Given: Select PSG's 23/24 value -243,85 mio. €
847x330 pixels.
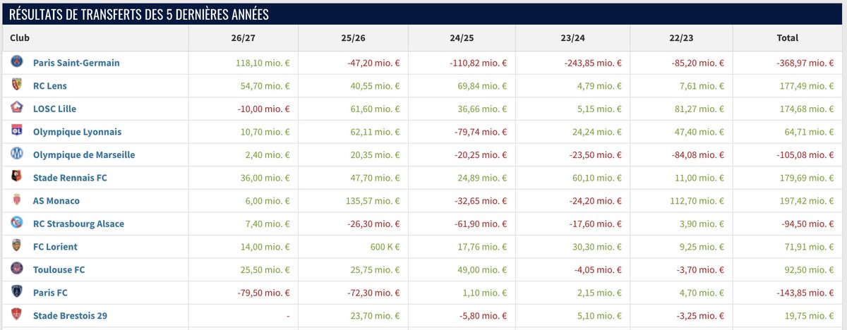Looking at the screenshot, I should (593, 63).
